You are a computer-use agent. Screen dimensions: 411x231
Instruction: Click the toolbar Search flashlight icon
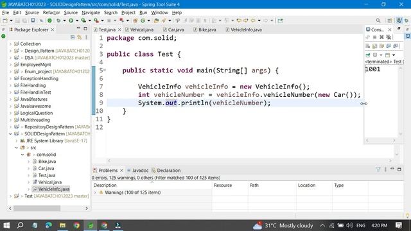[x=164, y=21]
